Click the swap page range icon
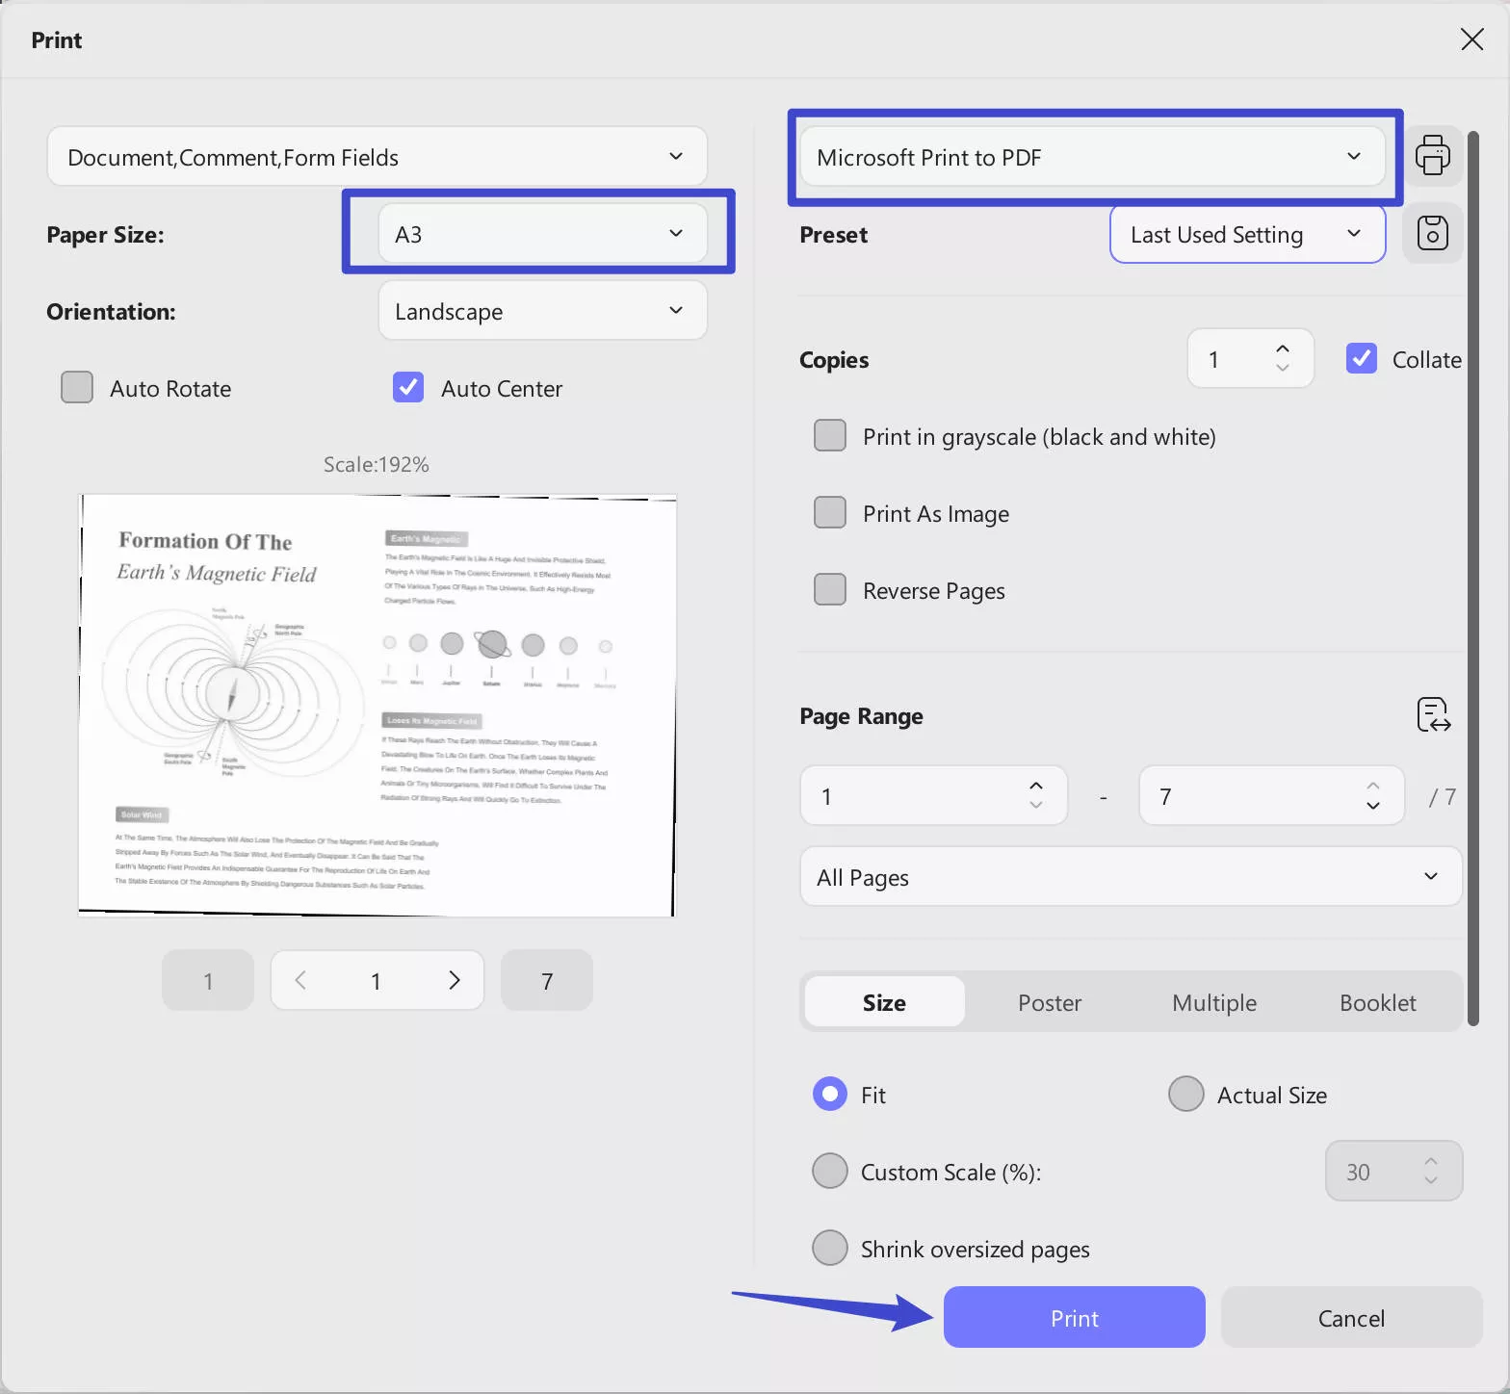The width and height of the screenshot is (1510, 1394). coord(1433,715)
